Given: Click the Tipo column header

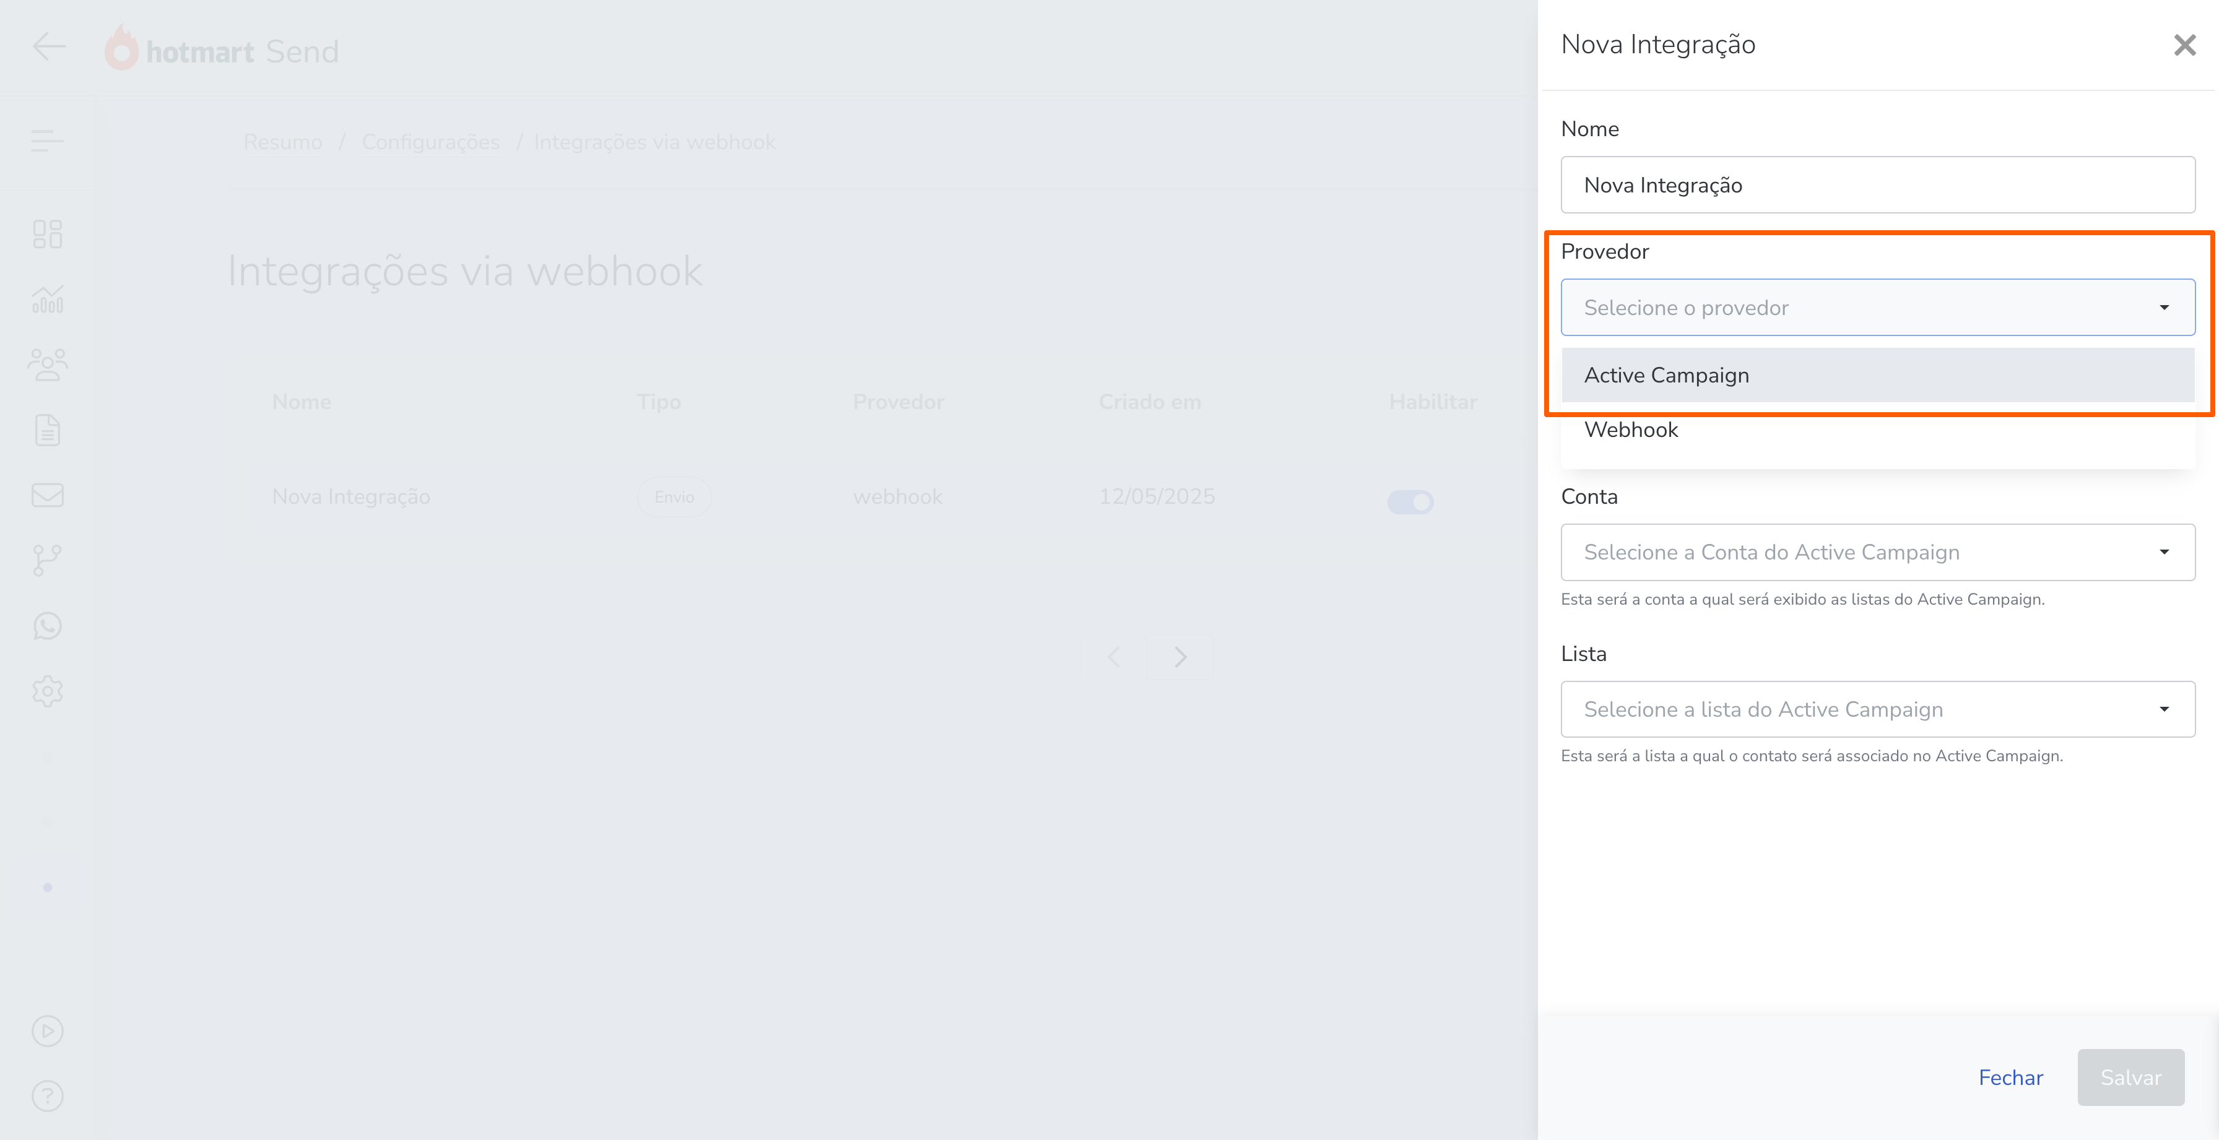Looking at the screenshot, I should [659, 402].
